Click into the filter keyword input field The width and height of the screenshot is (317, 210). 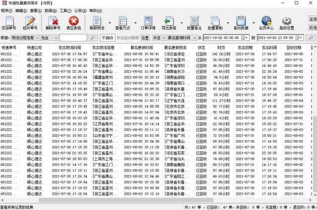click(73, 38)
